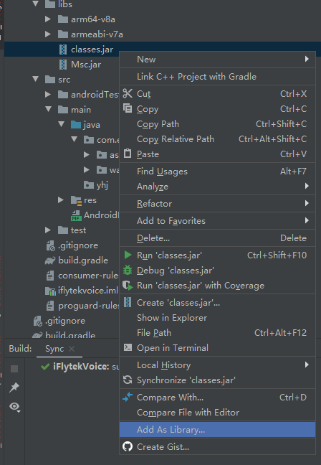
Task: Click the stop square in Build panel
Action: [14, 369]
